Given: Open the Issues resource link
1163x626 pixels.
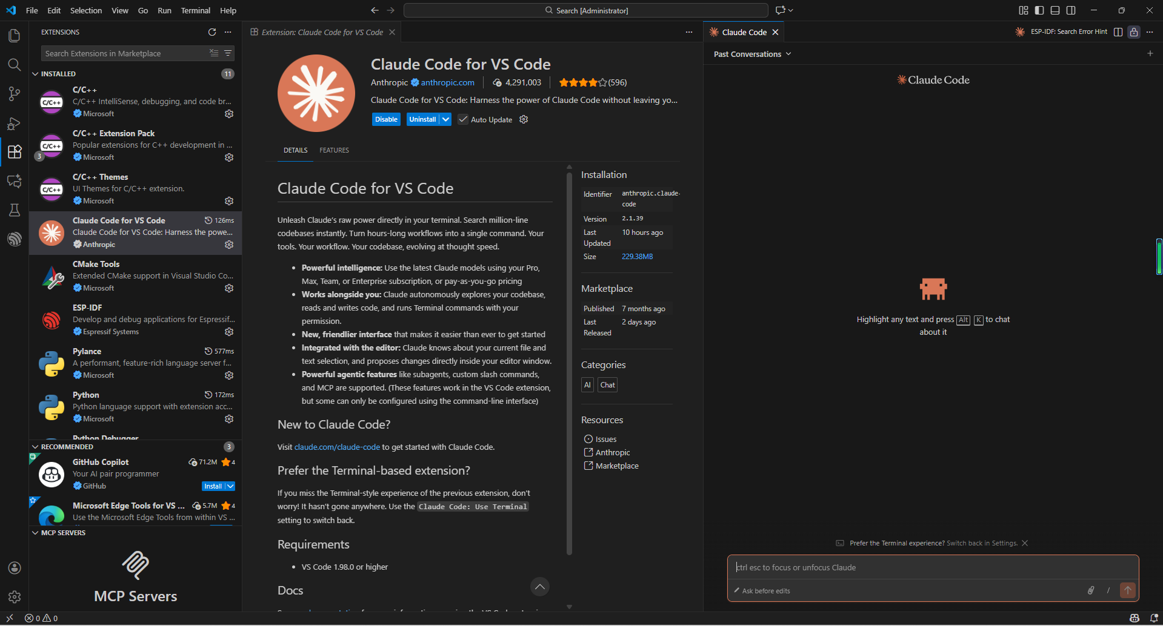Looking at the screenshot, I should [605, 439].
